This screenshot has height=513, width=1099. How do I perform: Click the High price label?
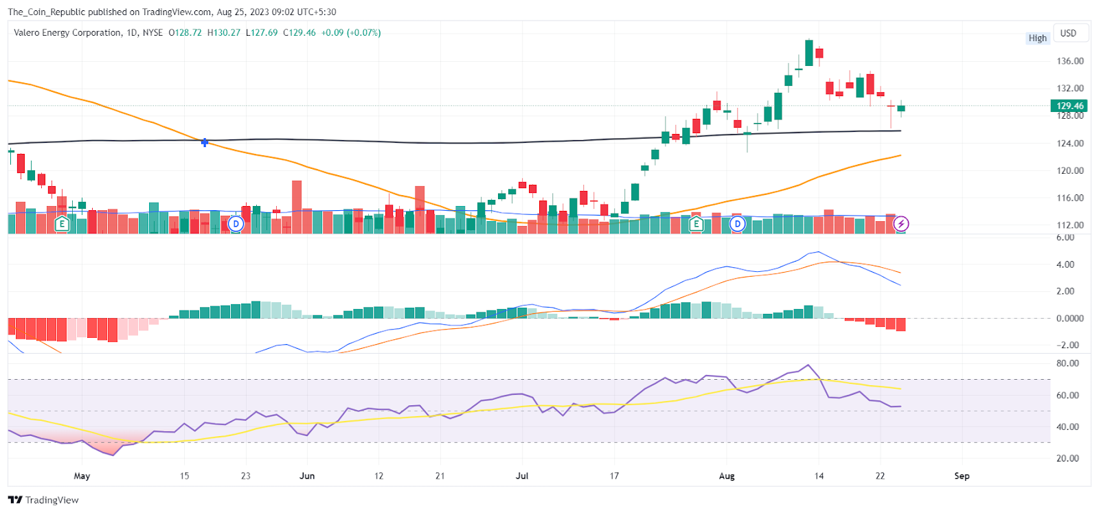(1038, 38)
